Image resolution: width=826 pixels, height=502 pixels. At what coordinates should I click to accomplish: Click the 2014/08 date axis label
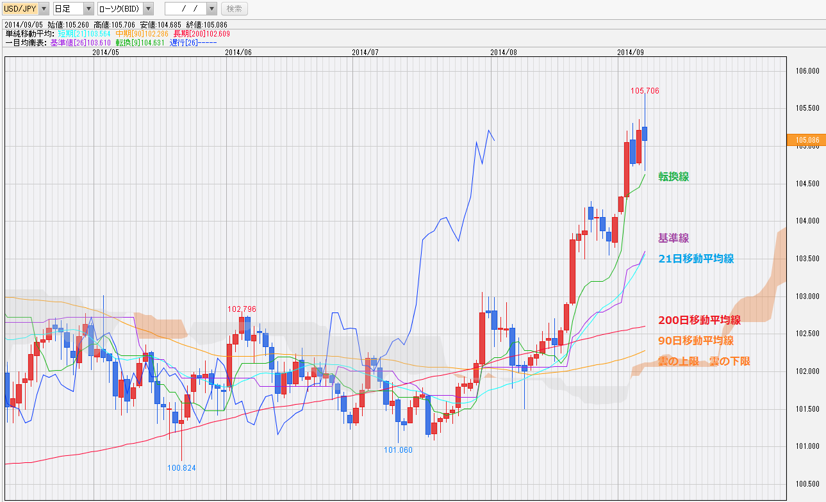coord(503,53)
